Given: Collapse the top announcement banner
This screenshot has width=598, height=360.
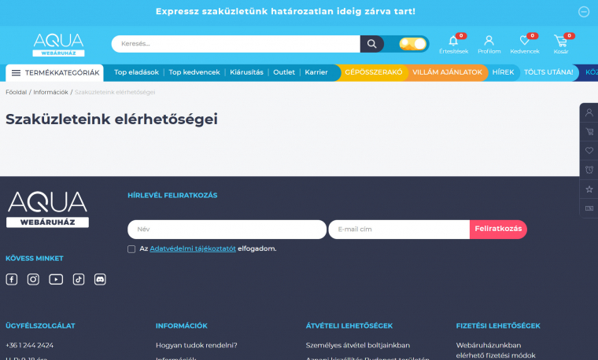Looking at the screenshot, I should 584,12.
